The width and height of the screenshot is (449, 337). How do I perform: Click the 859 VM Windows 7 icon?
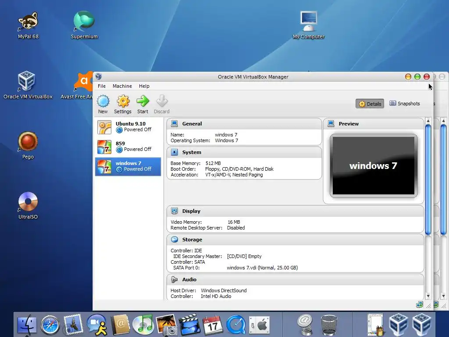tap(104, 147)
